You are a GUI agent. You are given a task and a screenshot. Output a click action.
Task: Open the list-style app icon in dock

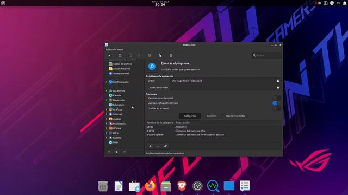[x=245, y=186]
